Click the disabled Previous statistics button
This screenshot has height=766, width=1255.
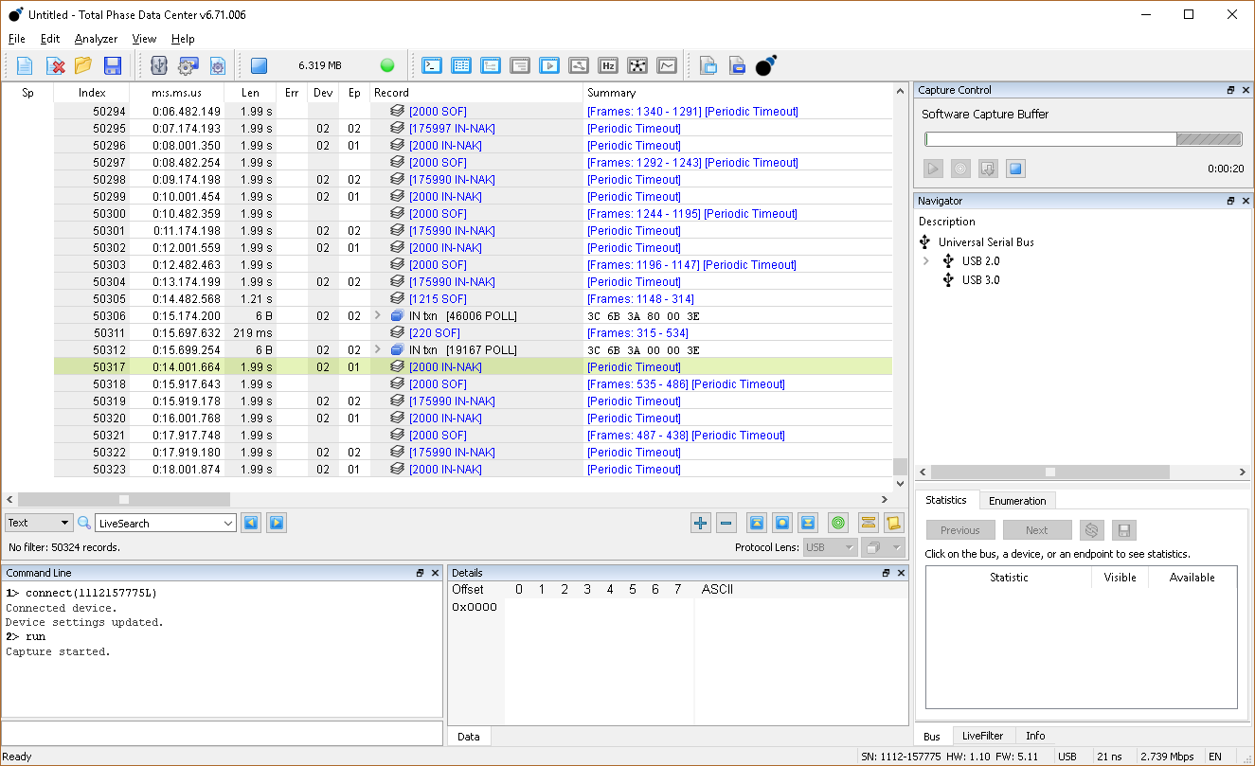(x=960, y=530)
